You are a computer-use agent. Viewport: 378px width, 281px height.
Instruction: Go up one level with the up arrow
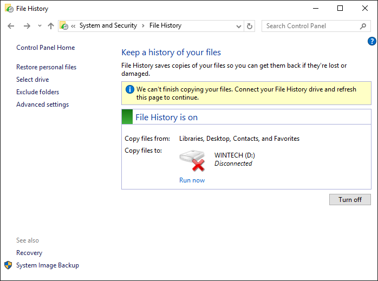pyautogui.click(x=51, y=26)
